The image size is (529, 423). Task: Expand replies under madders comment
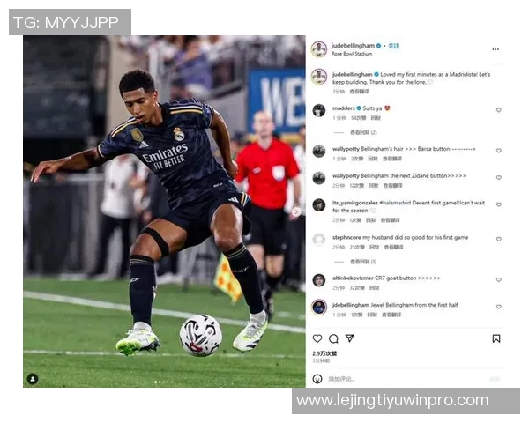click(x=363, y=132)
